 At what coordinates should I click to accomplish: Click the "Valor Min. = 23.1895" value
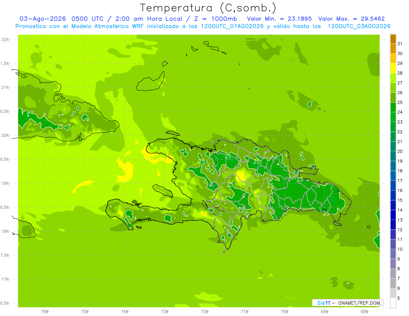click(279, 19)
